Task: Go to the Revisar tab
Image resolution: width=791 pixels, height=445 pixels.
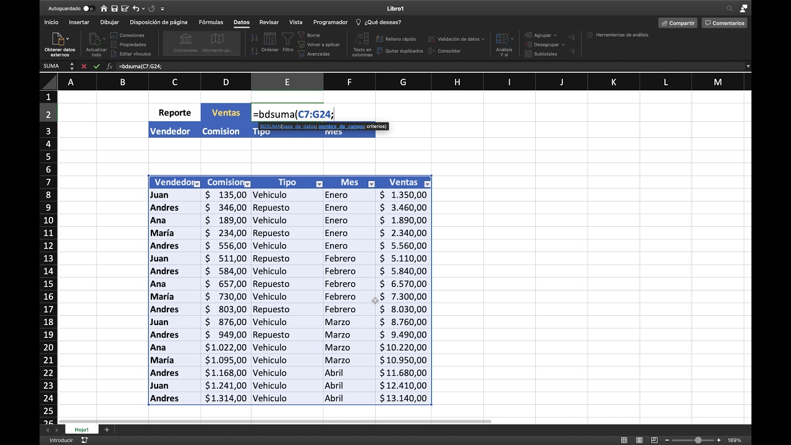Action: (x=269, y=22)
